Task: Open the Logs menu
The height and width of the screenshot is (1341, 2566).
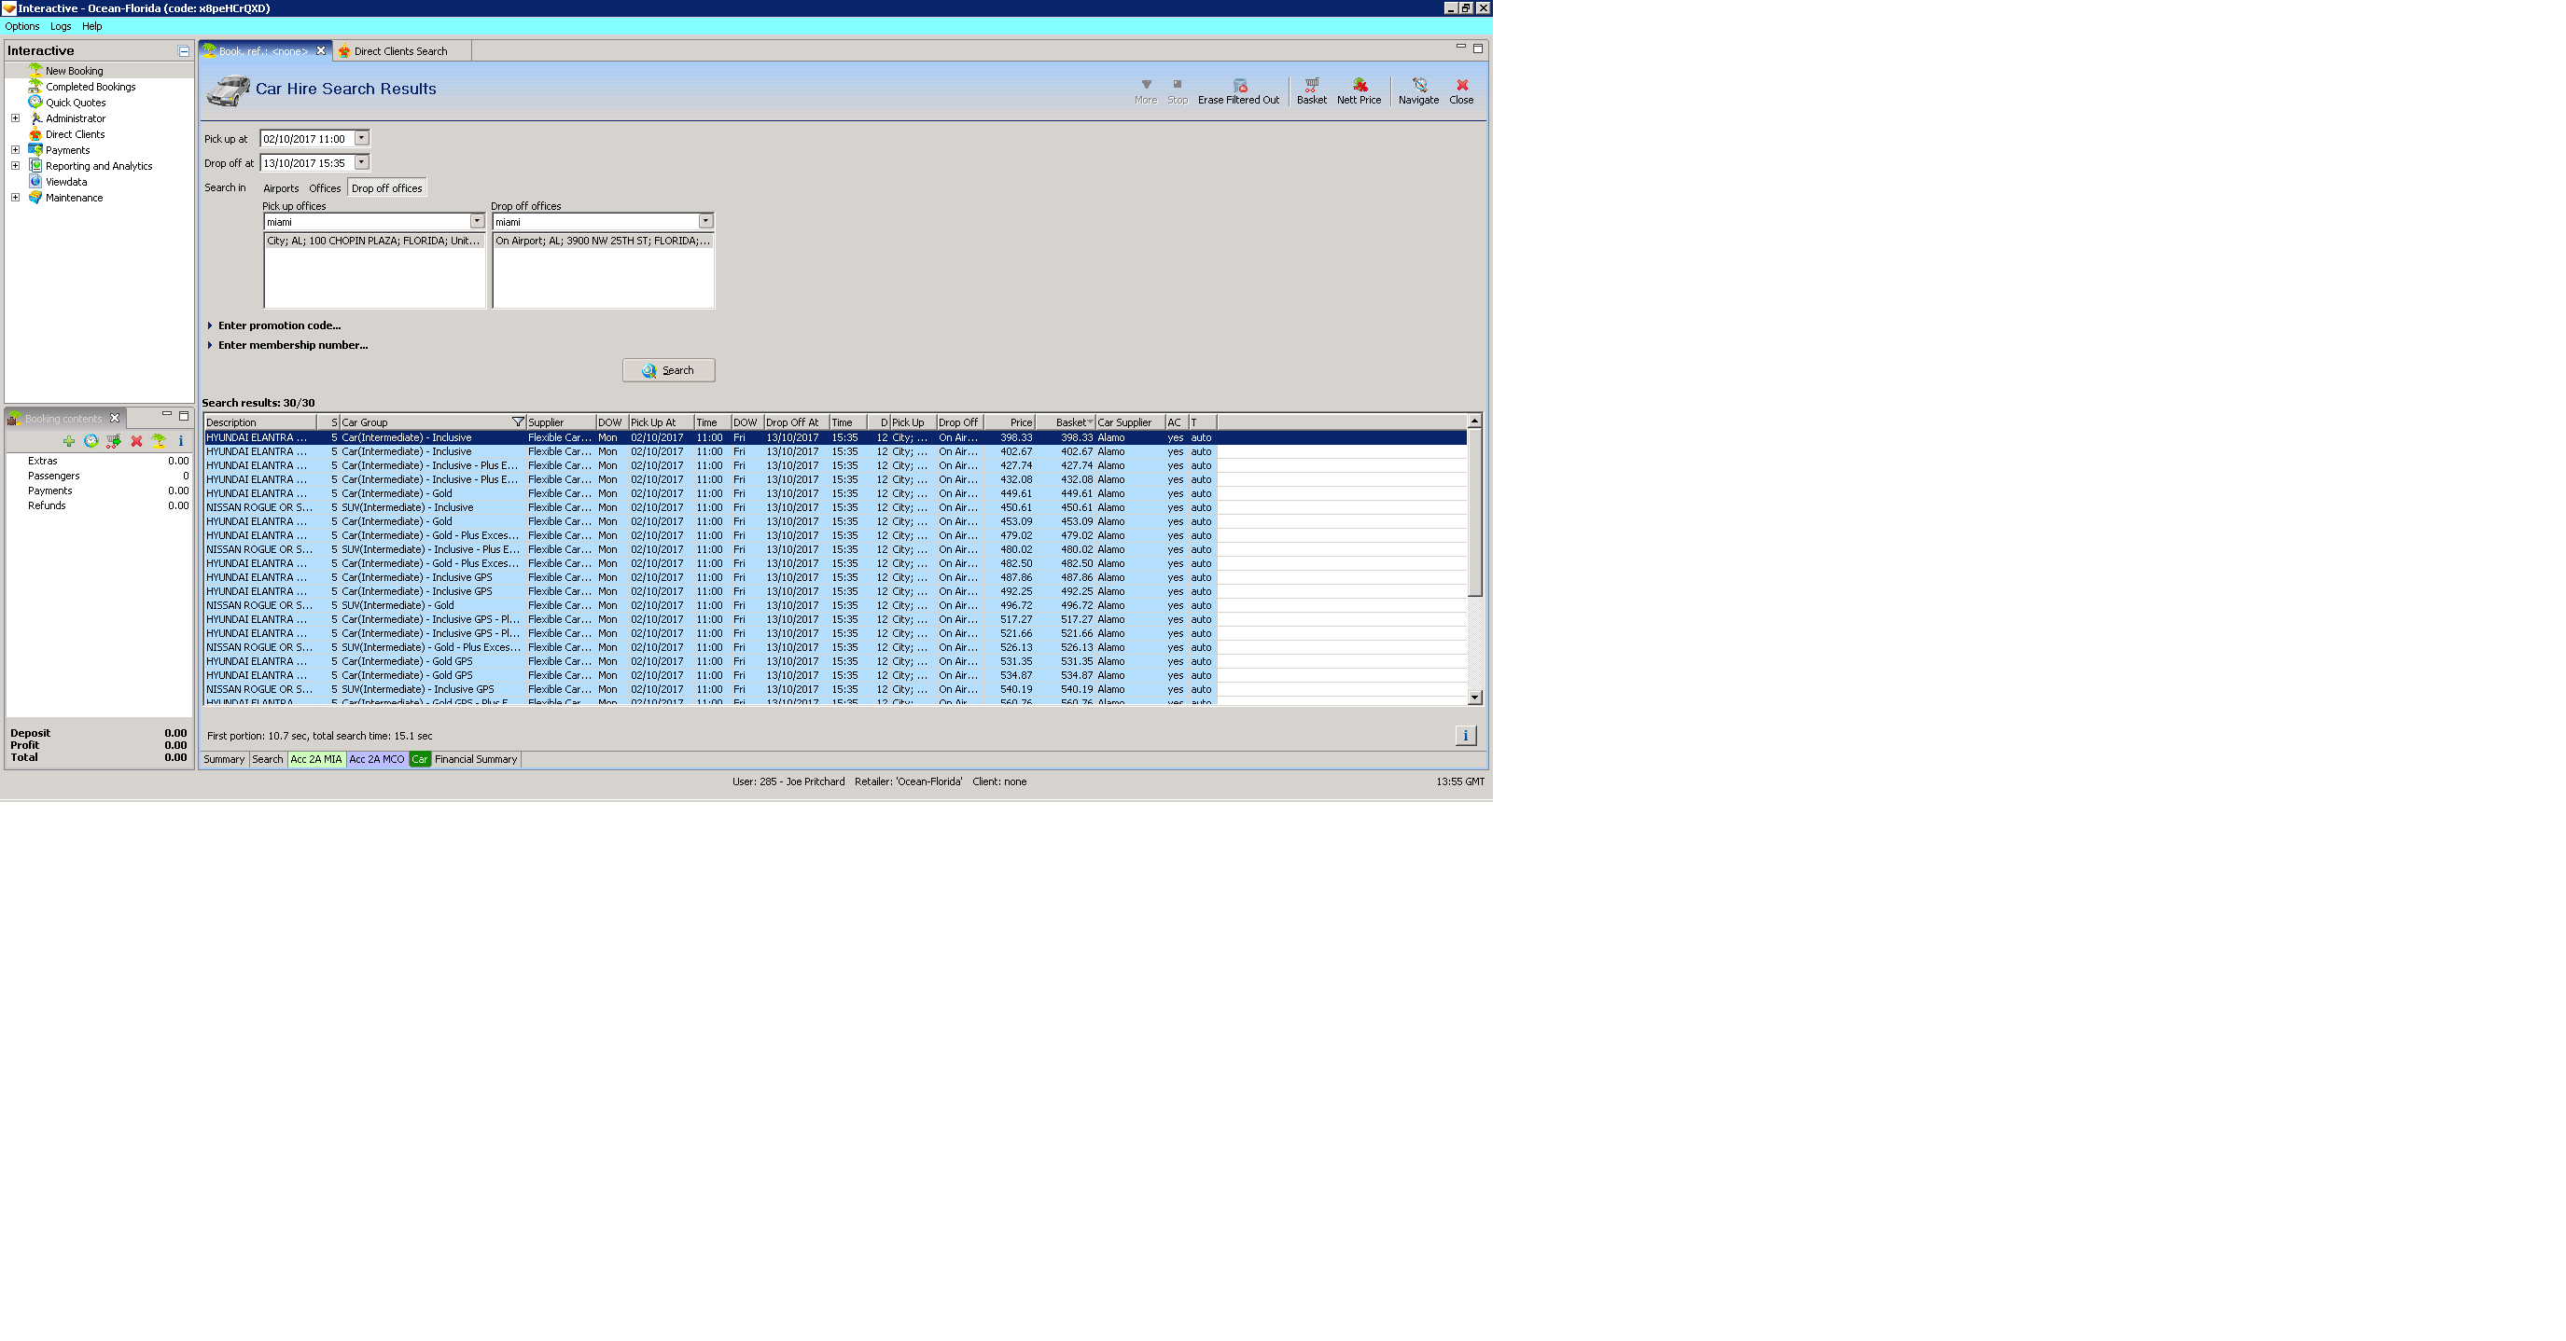Action: 60,27
